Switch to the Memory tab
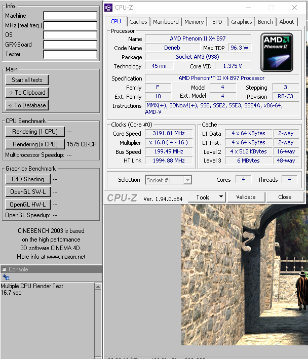 (x=194, y=22)
